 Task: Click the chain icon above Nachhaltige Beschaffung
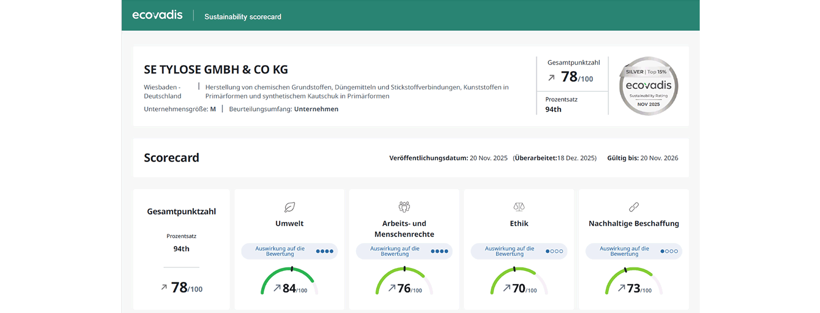pos(633,206)
